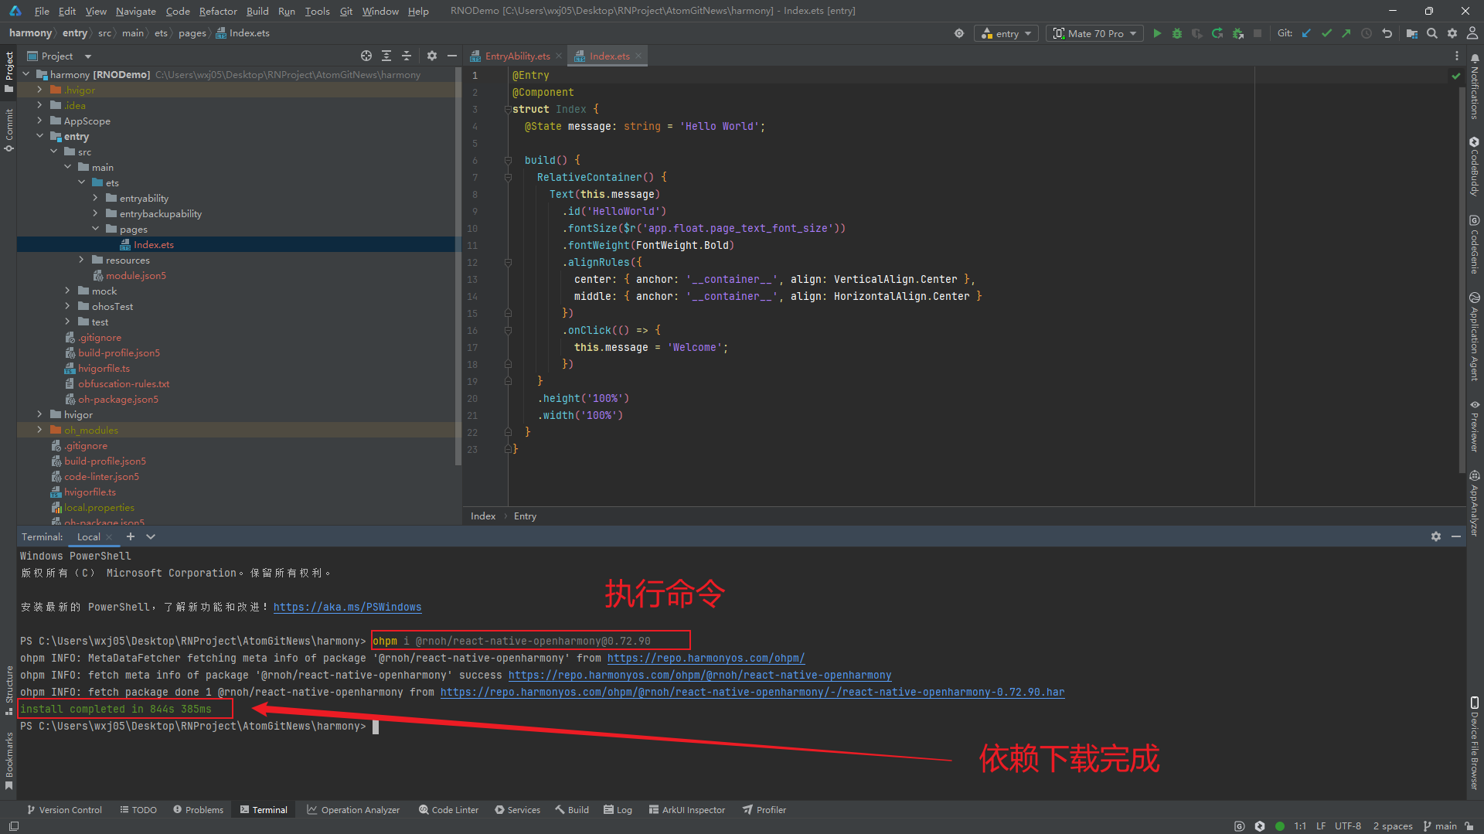Open the Refactor menu

[x=218, y=11]
